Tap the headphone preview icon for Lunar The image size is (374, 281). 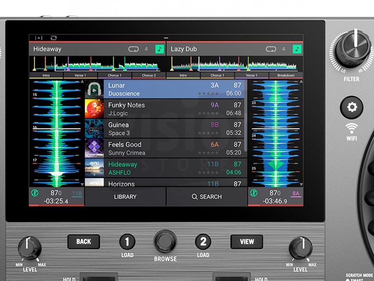click(94, 89)
